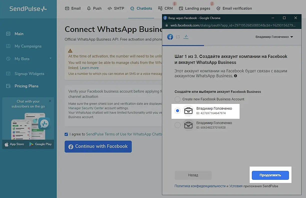The image size is (306, 198).
Task: Open SendPulse Terms of Use link
Action: click(124, 134)
